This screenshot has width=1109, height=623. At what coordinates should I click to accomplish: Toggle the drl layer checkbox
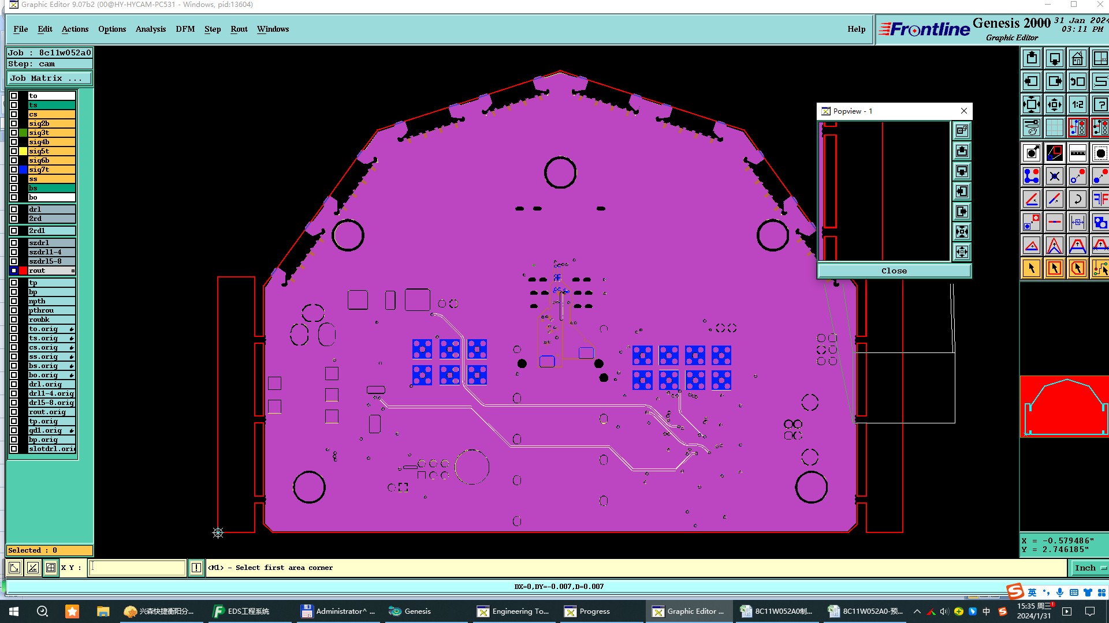point(14,209)
